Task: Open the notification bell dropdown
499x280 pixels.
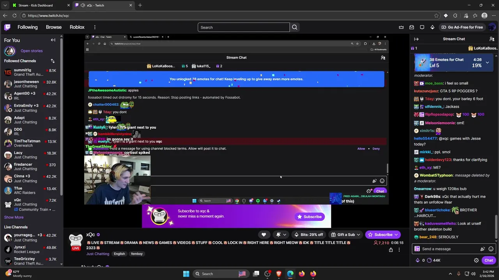Action: [x=281, y=234]
